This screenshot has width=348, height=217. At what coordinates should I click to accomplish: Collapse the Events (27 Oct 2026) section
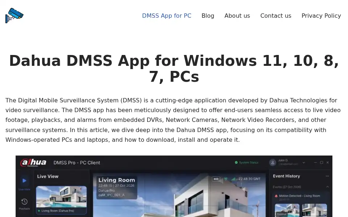pos(327,187)
